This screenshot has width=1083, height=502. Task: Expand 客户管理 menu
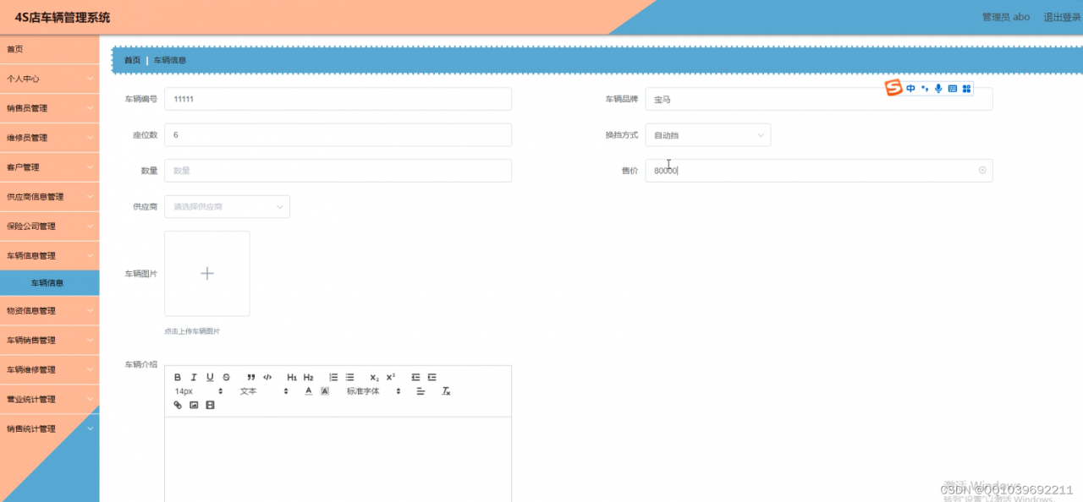[x=49, y=167]
